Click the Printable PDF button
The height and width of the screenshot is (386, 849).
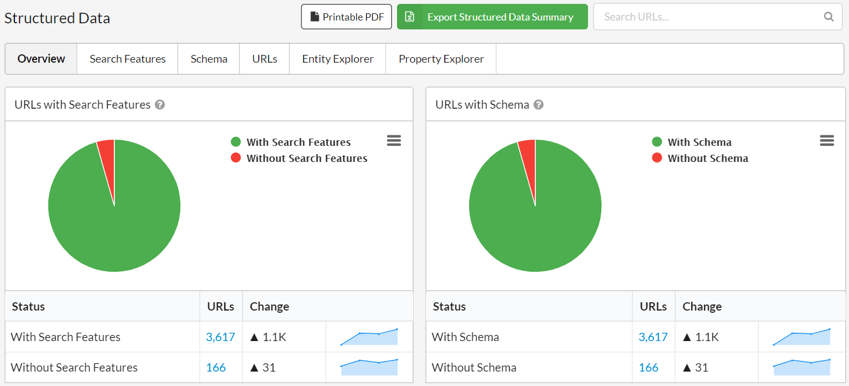[x=346, y=17]
